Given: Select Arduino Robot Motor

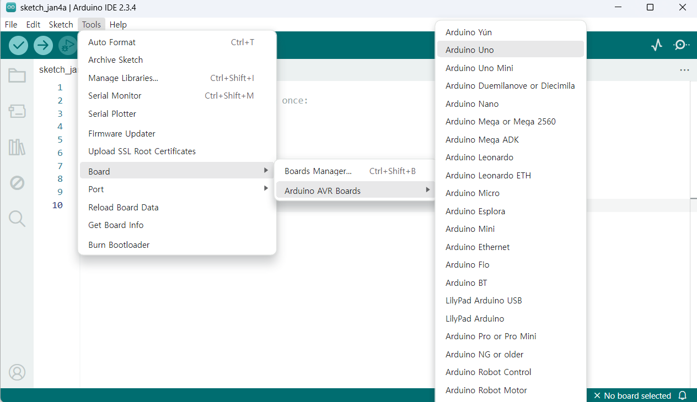Looking at the screenshot, I should pos(511,390).
